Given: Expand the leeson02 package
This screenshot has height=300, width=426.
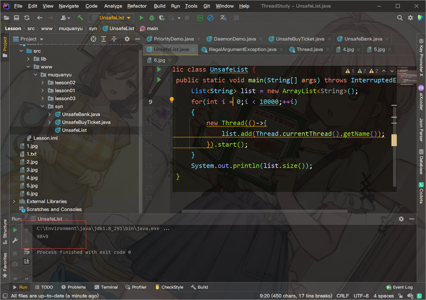Looking at the screenshot, I should click(x=43, y=83).
